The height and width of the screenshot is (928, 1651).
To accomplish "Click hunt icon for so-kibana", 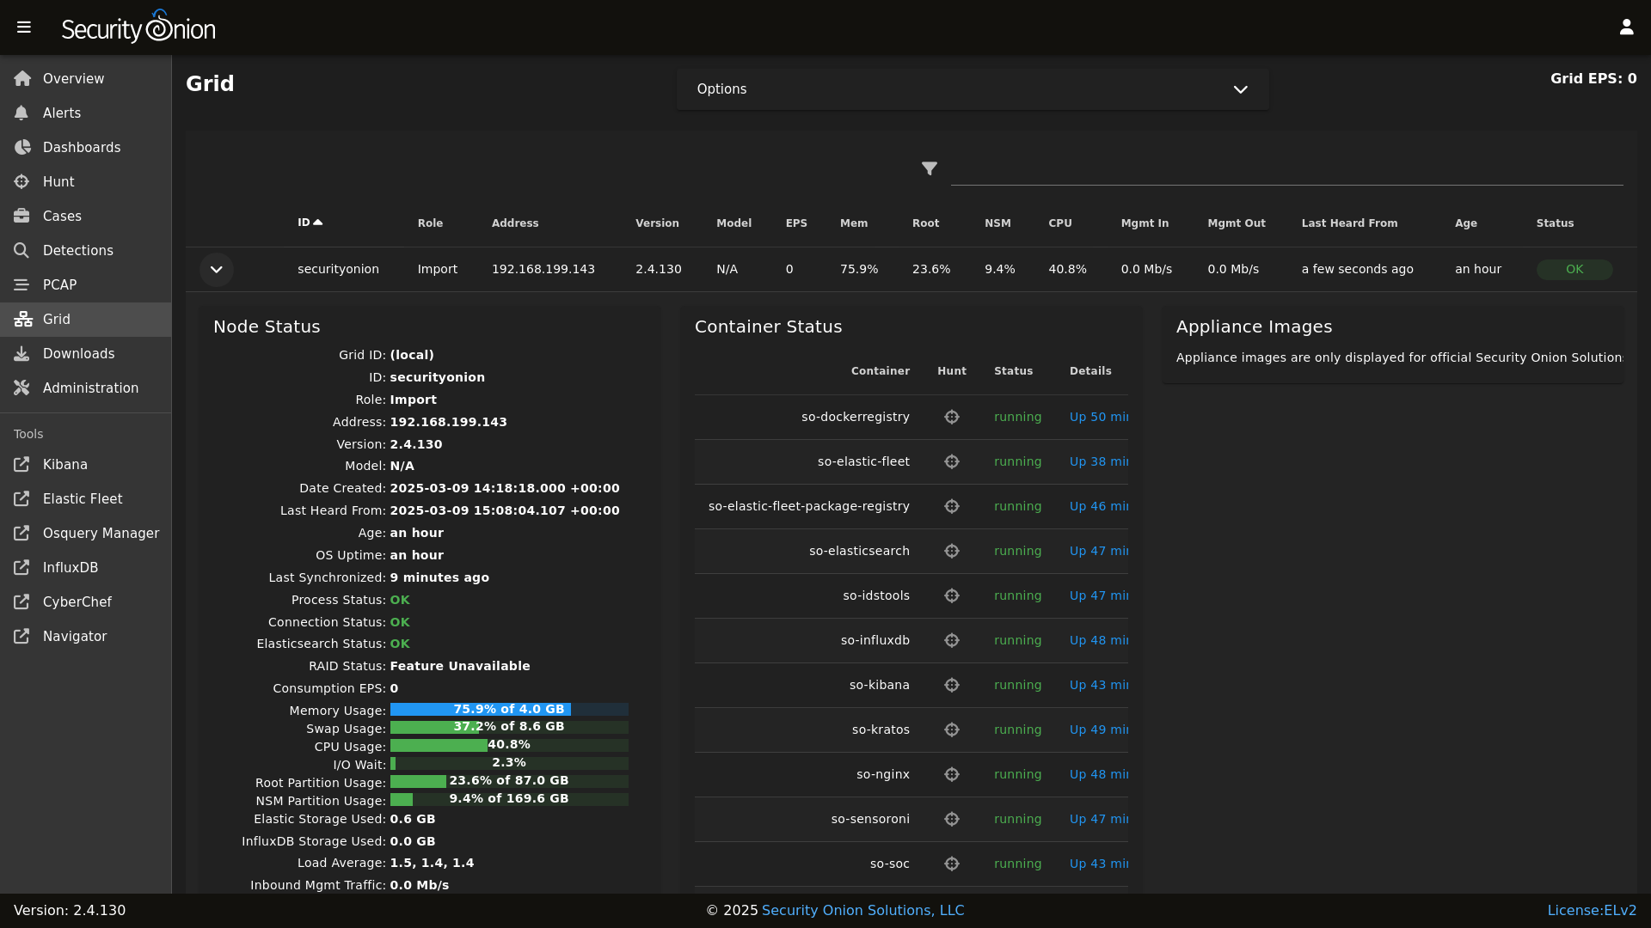I will 952,685.
